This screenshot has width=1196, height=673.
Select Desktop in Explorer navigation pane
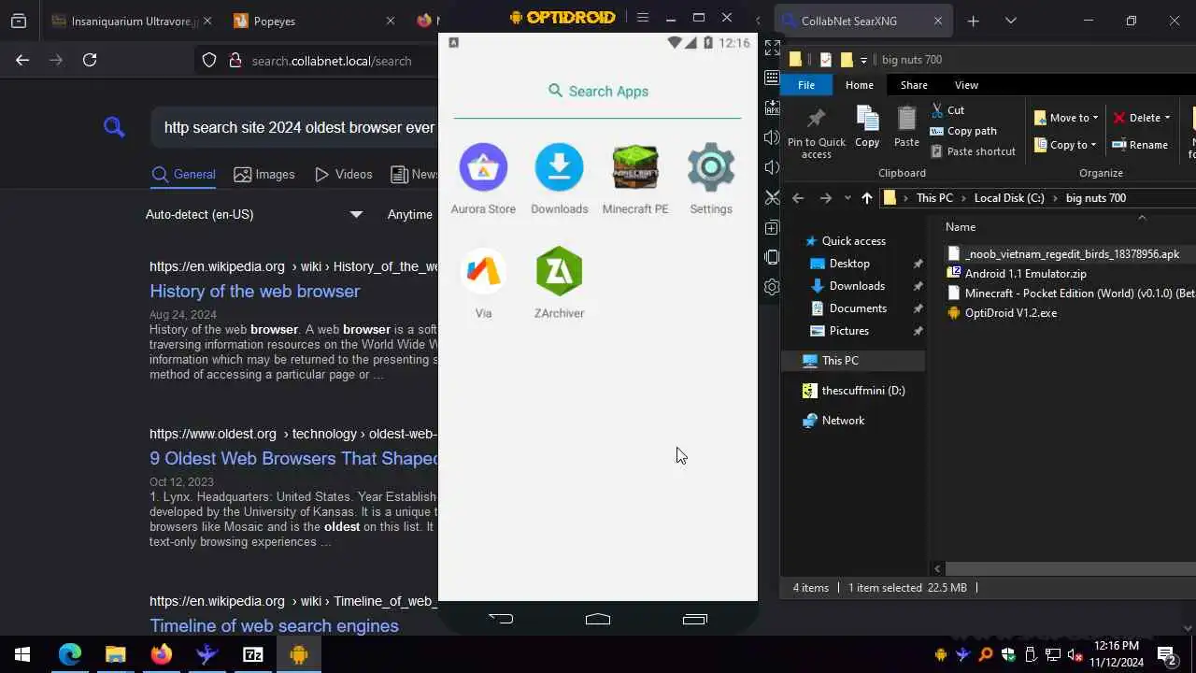point(849,264)
